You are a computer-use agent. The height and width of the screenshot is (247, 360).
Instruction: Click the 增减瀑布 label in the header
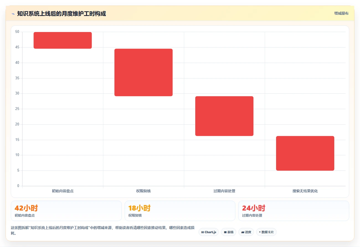tap(341, 13)
